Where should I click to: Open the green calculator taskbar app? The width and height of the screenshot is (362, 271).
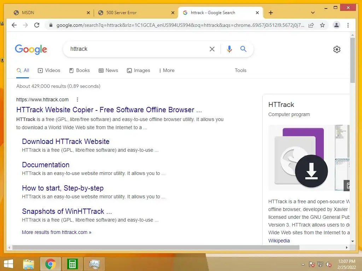point(72,264)
